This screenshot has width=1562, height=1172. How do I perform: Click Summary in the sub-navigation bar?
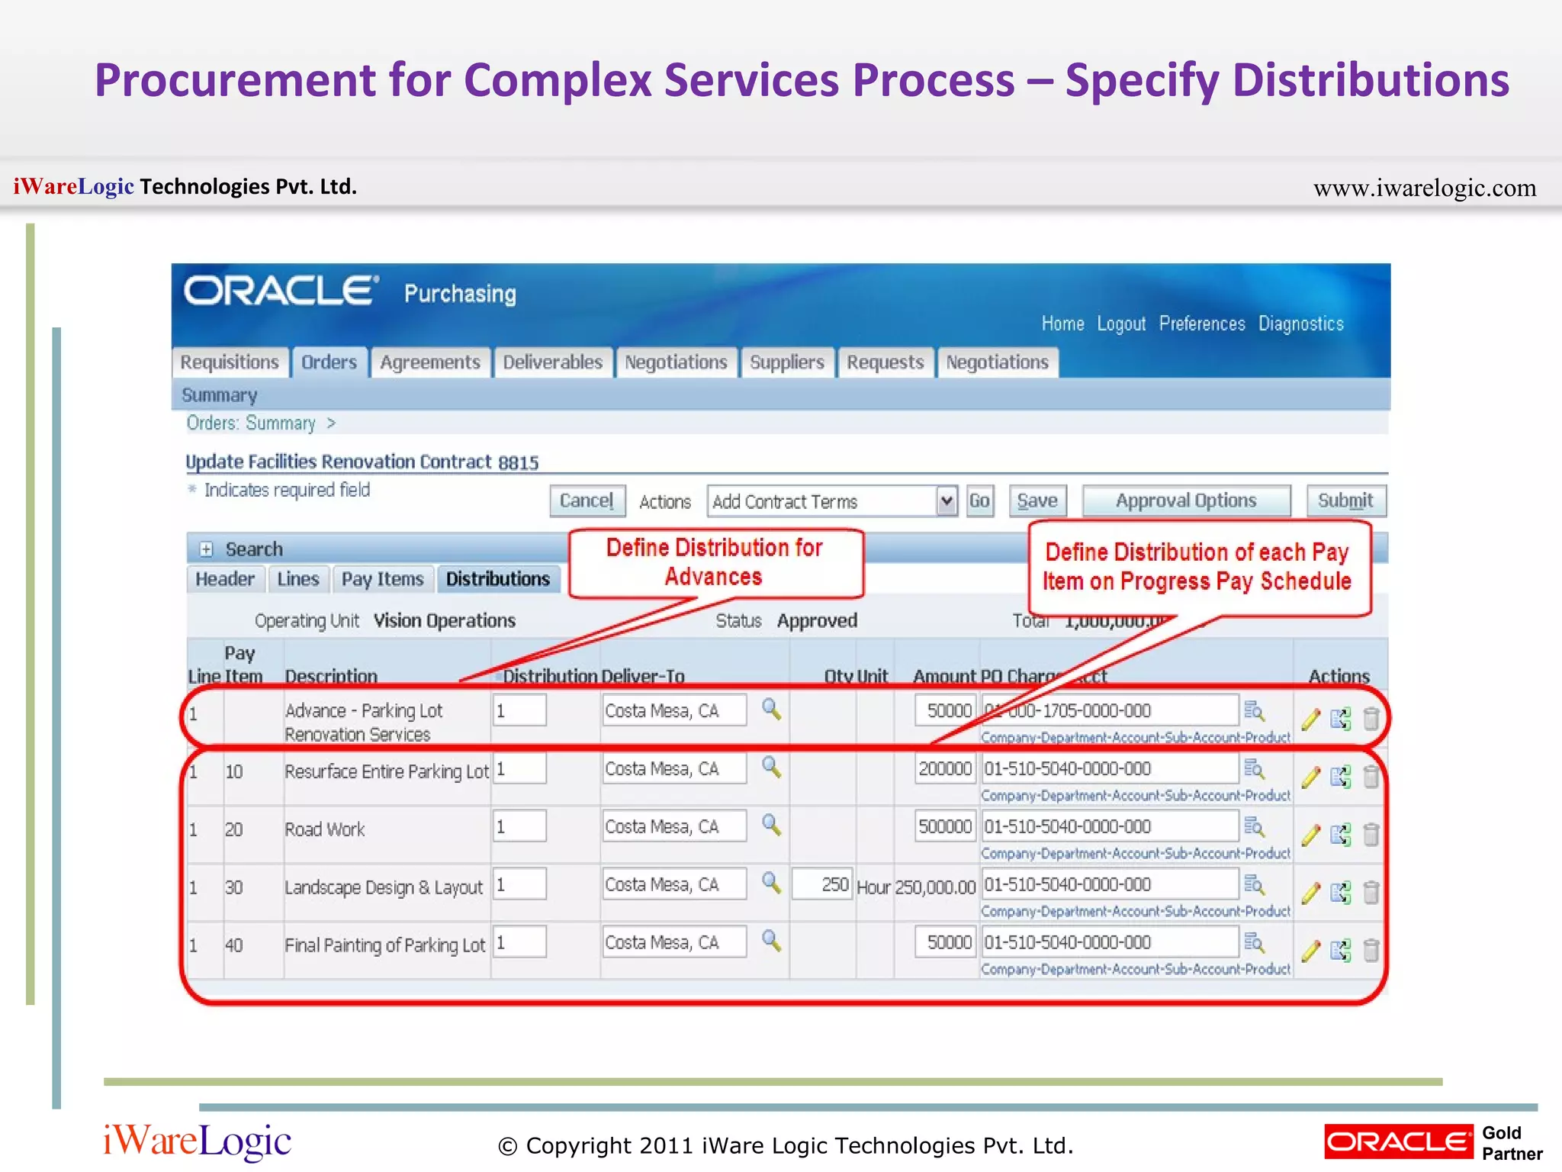(x=220, y=395)
